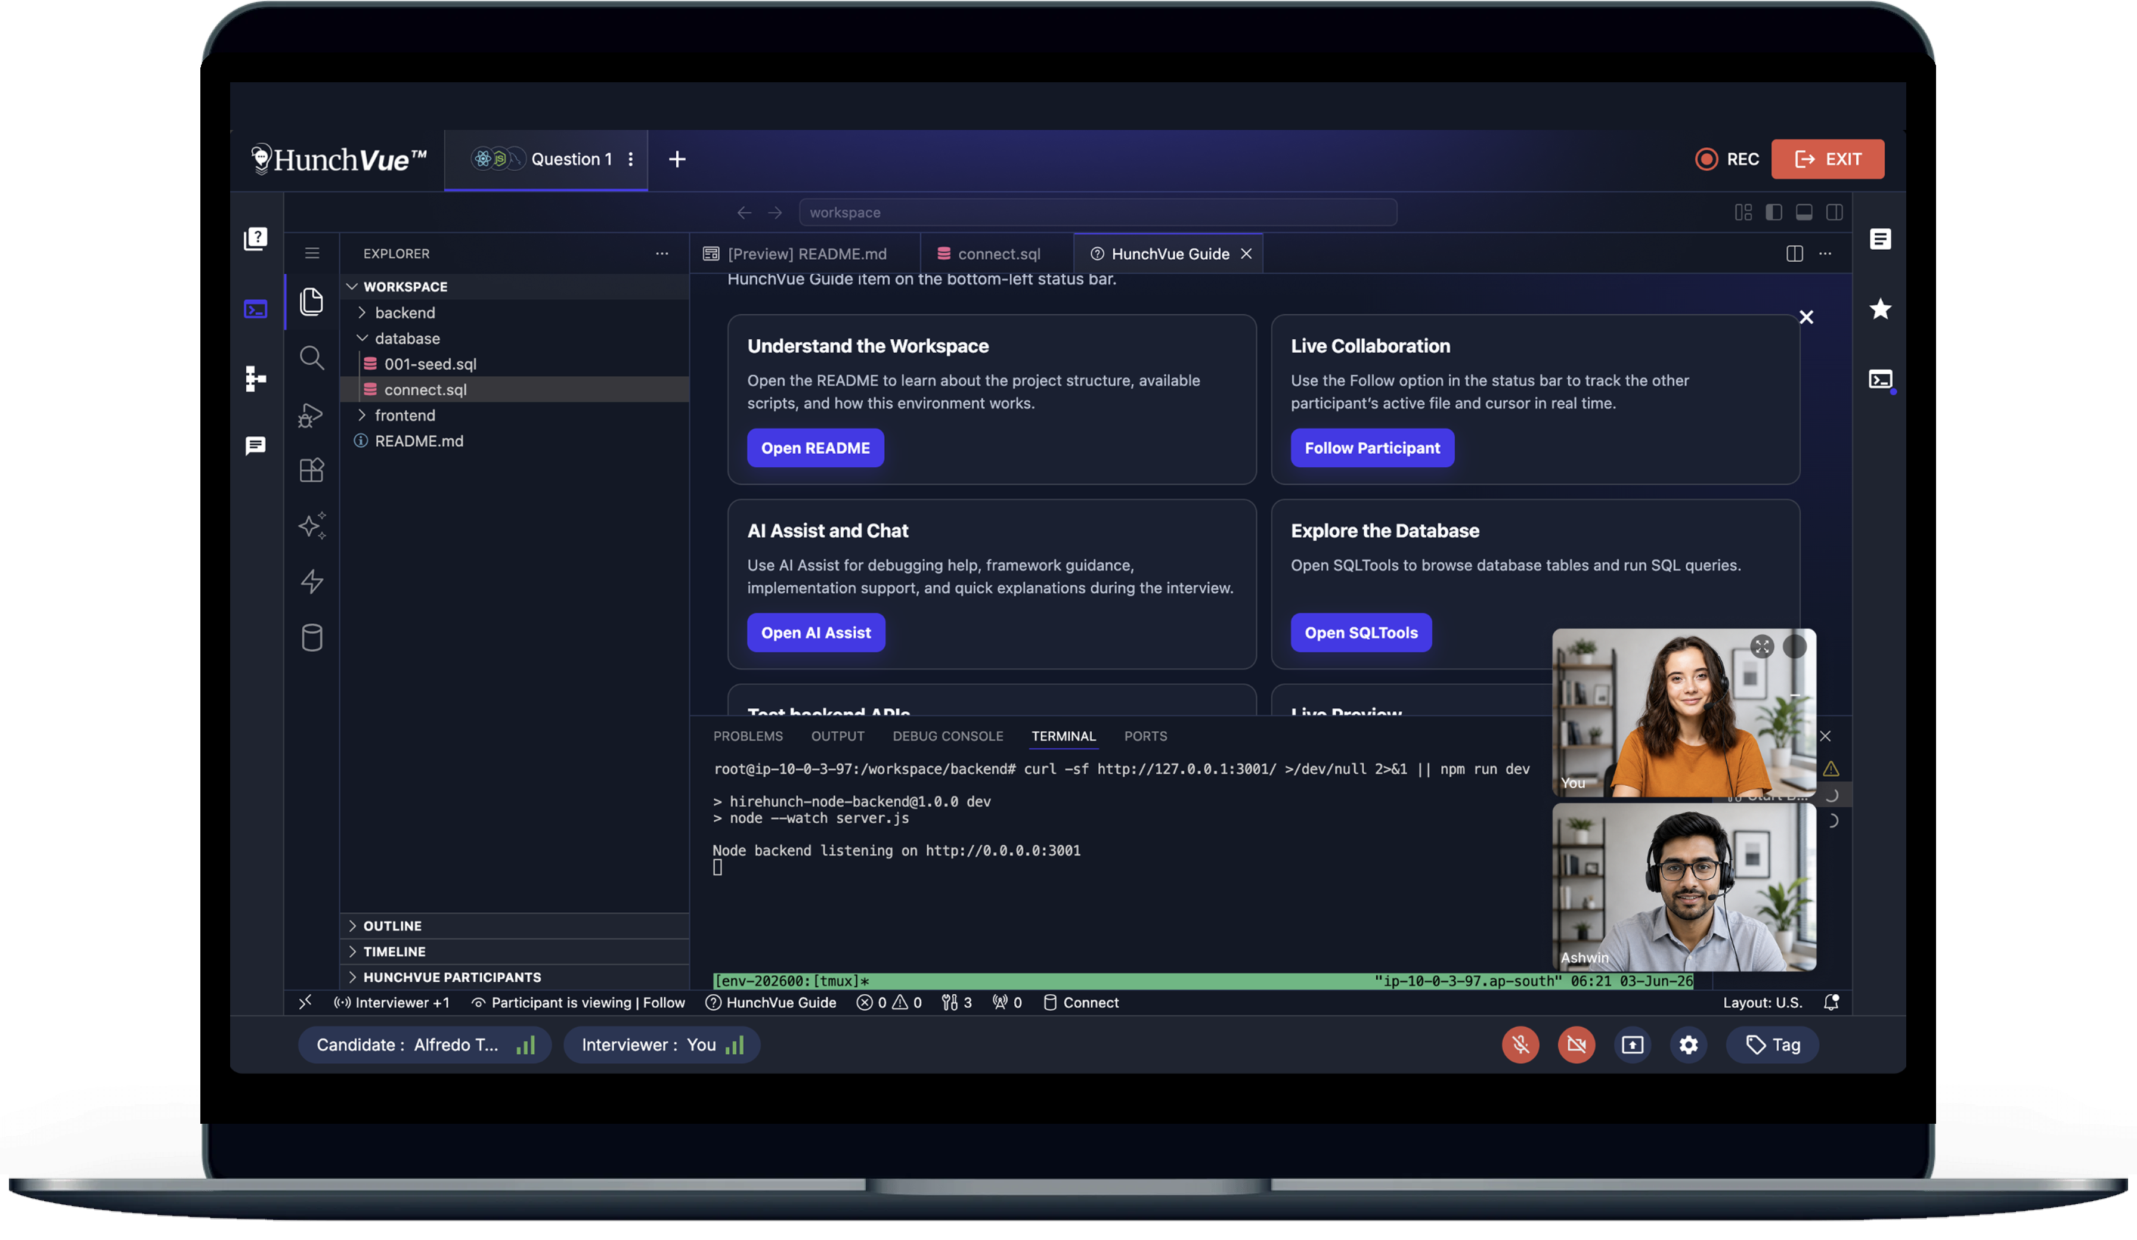Click the Open README button

(815, 447)
